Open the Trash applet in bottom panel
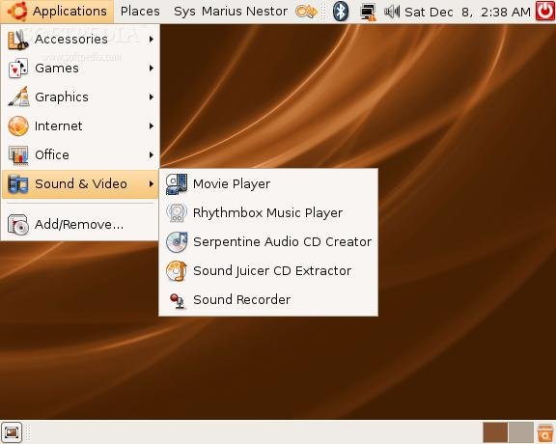Screen dimensions: 556x444 [545, 432]
